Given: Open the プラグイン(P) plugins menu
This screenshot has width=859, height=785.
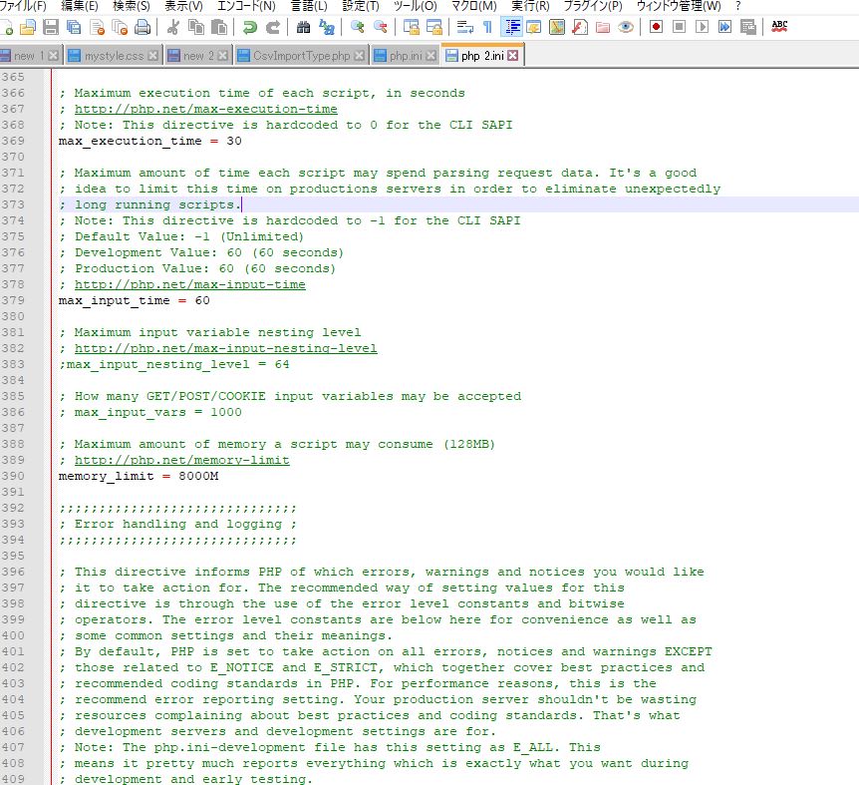Looking at the screenshot, I should click(593, 6).
